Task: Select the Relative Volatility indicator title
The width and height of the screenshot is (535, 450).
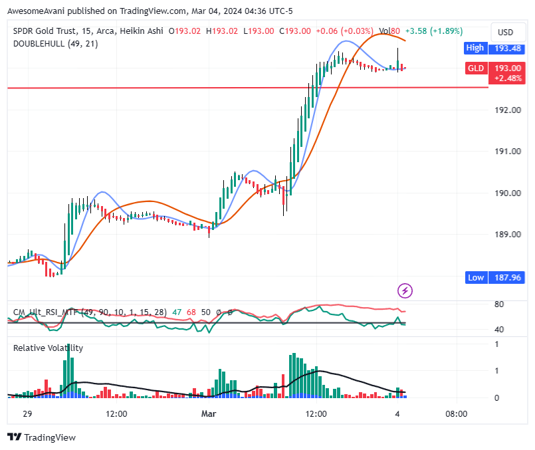Action: [48, 348]
